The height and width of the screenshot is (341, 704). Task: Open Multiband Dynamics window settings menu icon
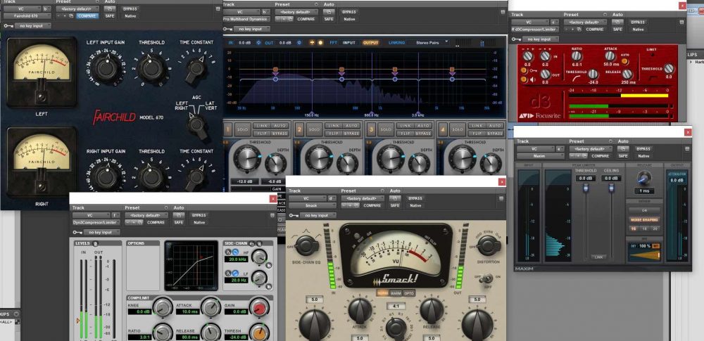tap(503, 12)
